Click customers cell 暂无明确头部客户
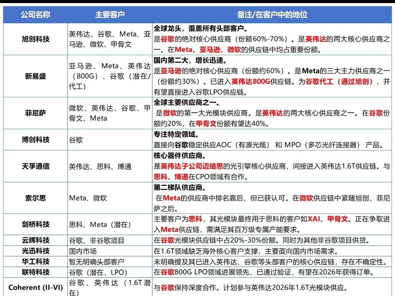The image size is (395, 296). (x=110, y=261)
